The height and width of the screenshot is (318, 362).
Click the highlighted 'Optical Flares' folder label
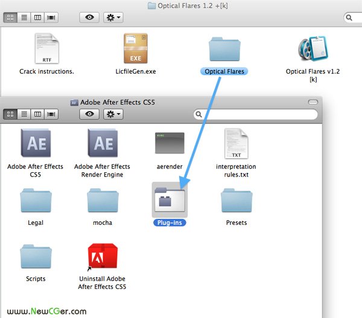pyautogui.click(x=224, y=71)
